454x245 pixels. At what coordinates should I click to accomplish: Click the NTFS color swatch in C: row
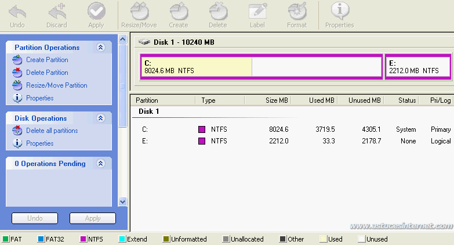coord(202,129)
